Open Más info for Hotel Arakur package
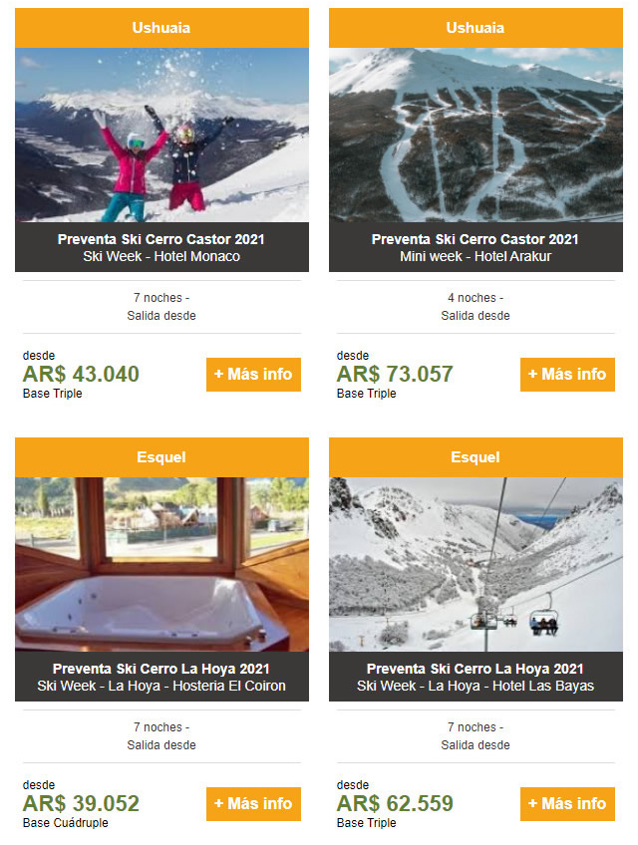This screenshot has height=845, width=638. tap(567, 374)
